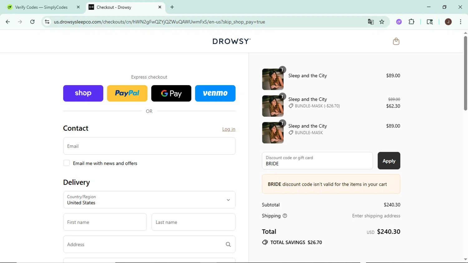
Task: Click the shipping help question icon
Action: 285,216
